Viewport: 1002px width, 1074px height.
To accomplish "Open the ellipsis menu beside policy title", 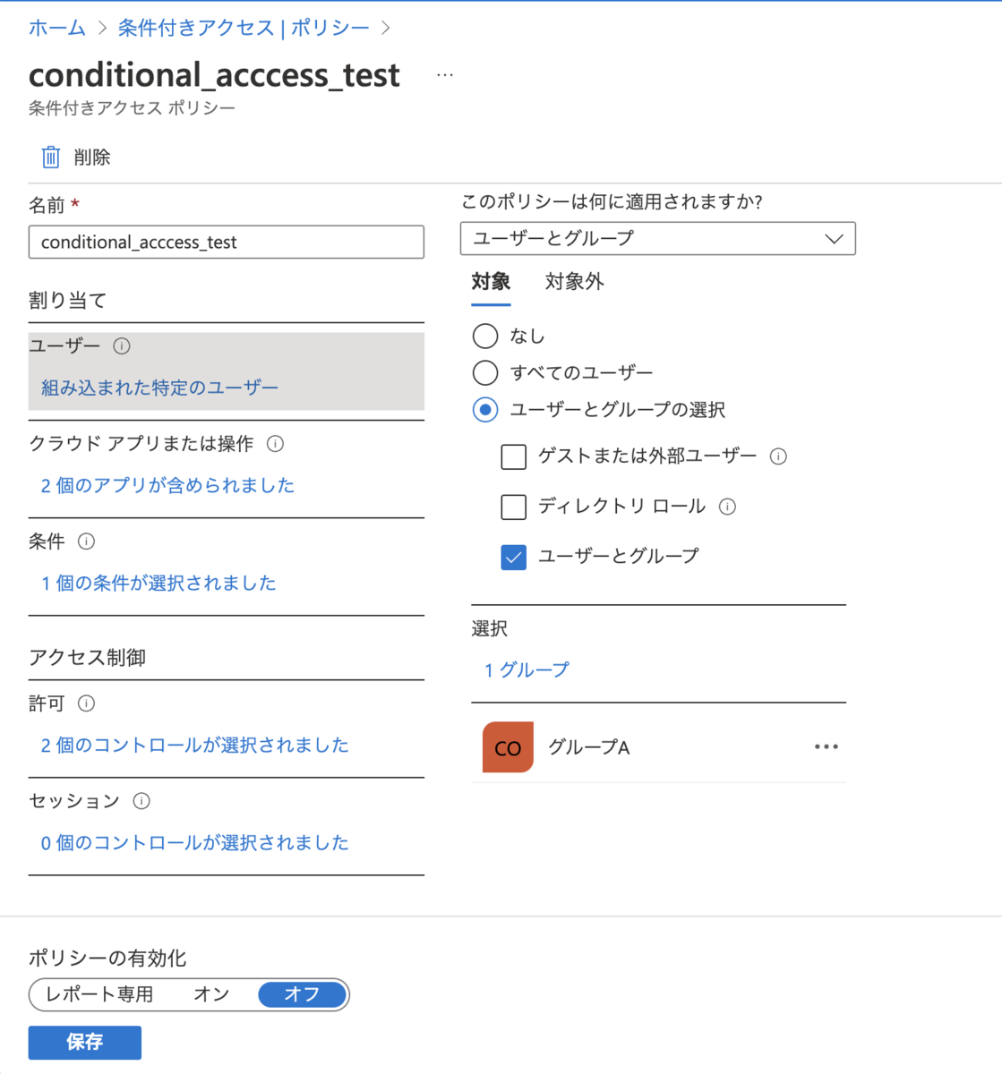I will tap(445, 75).
